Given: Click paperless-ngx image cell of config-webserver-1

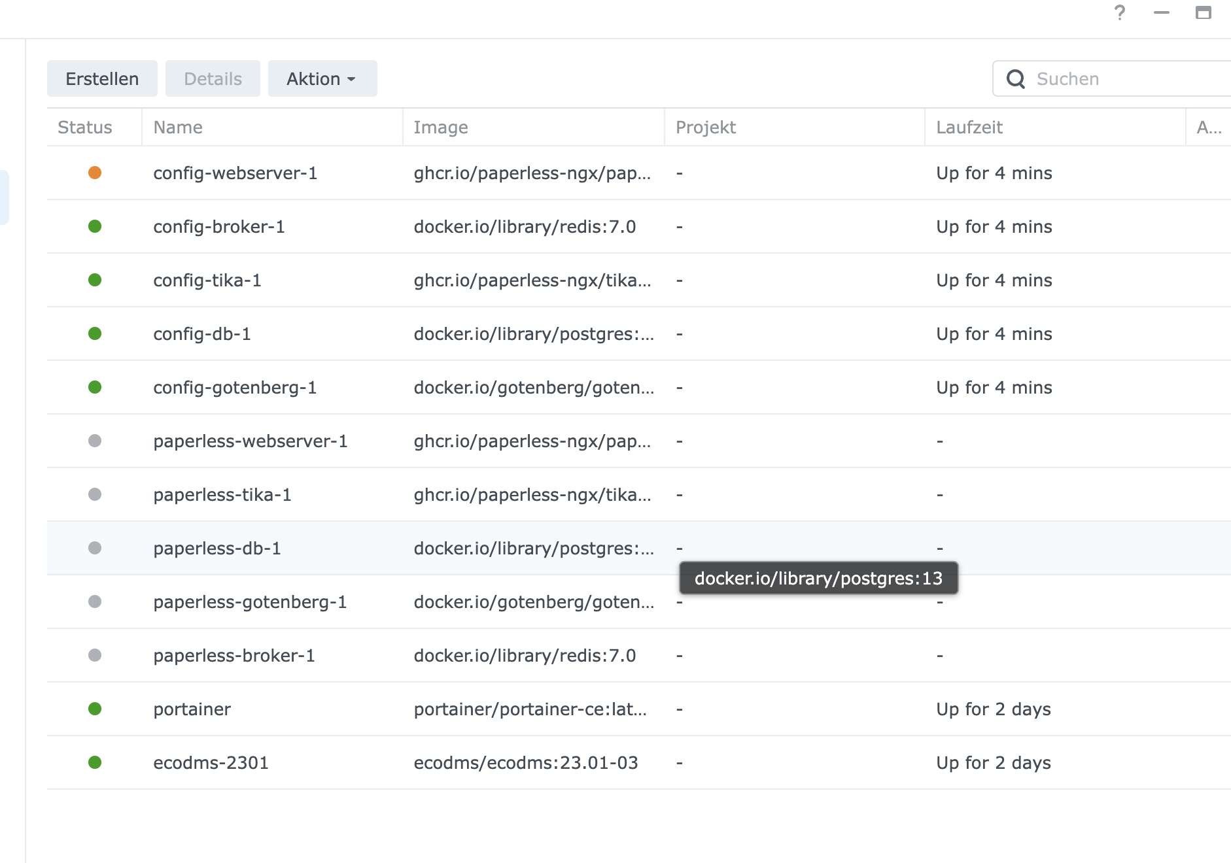Looking at the screenshot, I should [532, 173].
